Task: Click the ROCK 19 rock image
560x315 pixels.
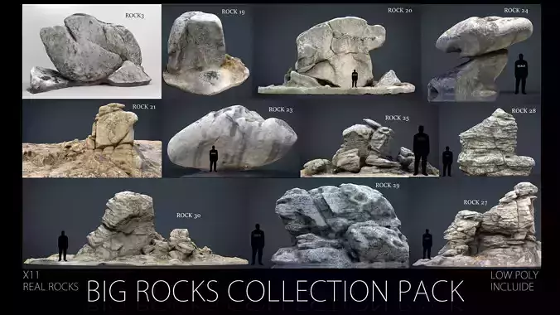Action: pyautogui.click(x=205, y=53)
